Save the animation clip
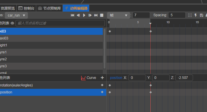 (x=201, y=15)
